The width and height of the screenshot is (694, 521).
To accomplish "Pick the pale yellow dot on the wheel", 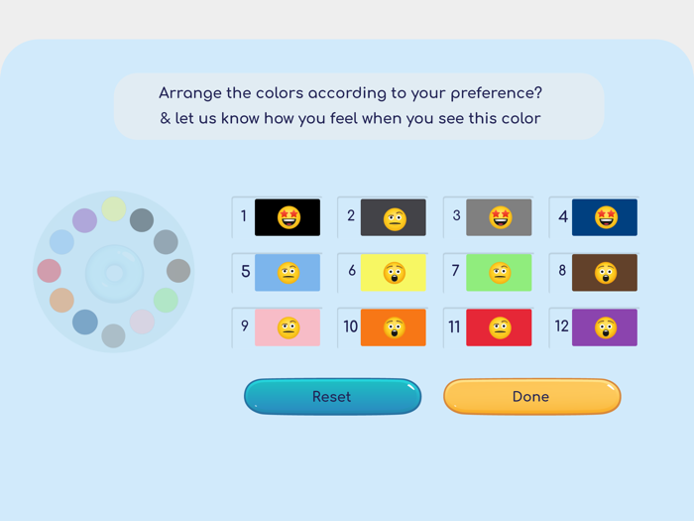I will (x=114, y=209).
